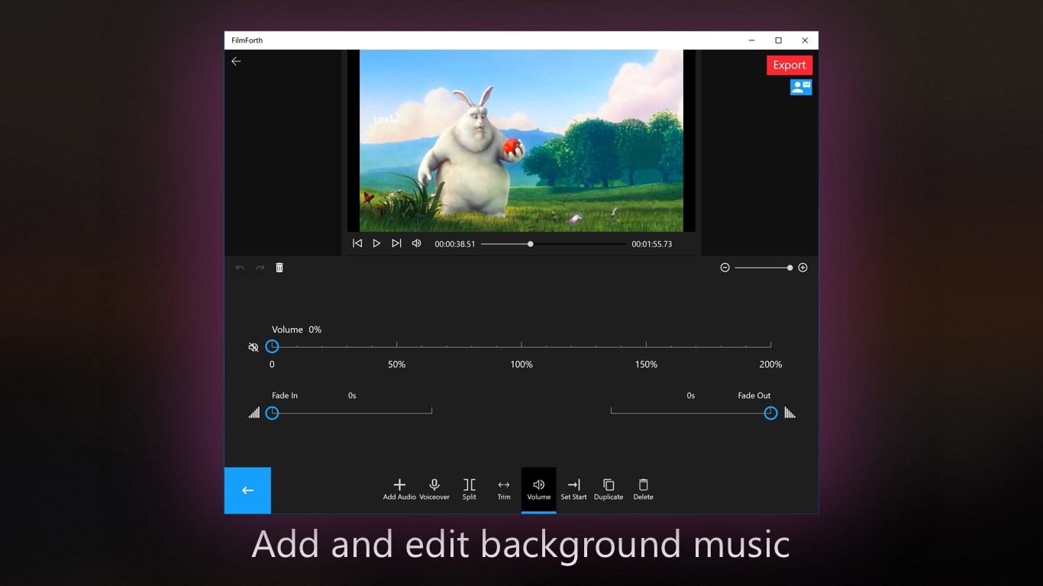Click the video playback progress bar handle
This screenshot has height=586, width=1043.
(x=530, y=244)
